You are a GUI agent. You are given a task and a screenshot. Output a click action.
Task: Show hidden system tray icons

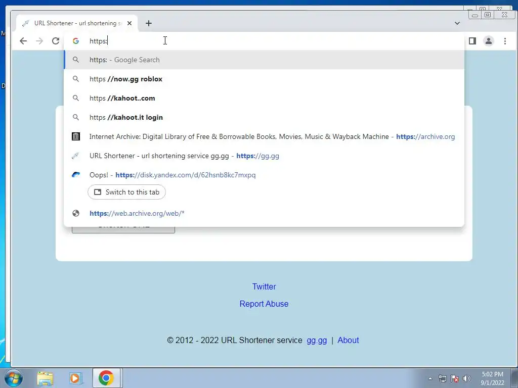point(430,378)
